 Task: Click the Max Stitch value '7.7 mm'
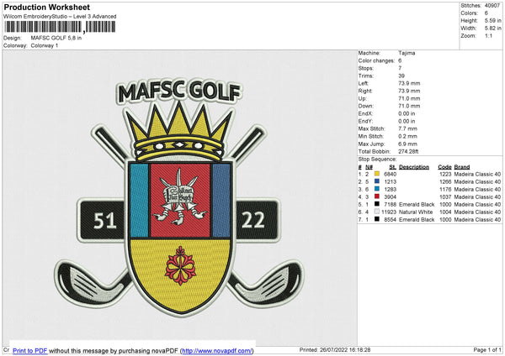(x=407, y=128)
